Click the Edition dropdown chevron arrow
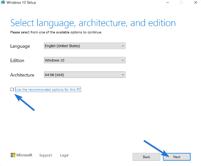 click(x=123, y=60)
